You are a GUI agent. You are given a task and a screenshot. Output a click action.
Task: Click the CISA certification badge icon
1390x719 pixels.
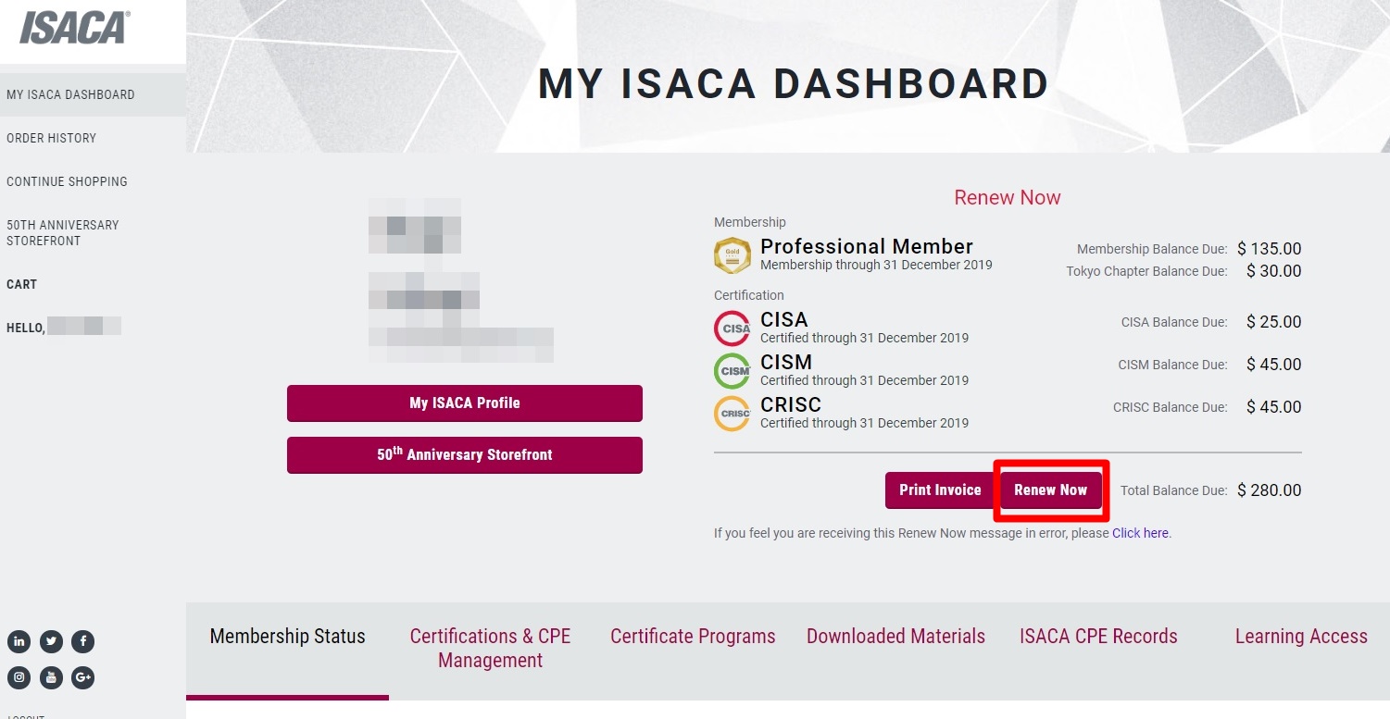(x=733, y=329)
